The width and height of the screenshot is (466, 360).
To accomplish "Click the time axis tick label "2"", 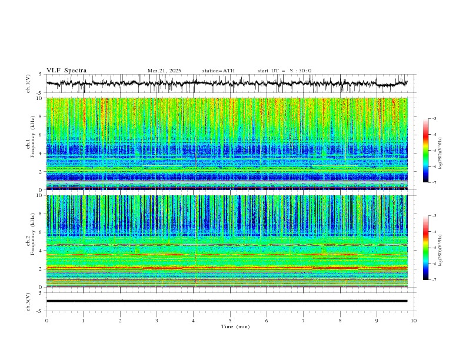I will (x=120, y=321).
